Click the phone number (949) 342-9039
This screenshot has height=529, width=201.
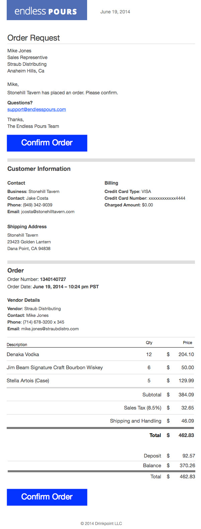pos(38,205)
